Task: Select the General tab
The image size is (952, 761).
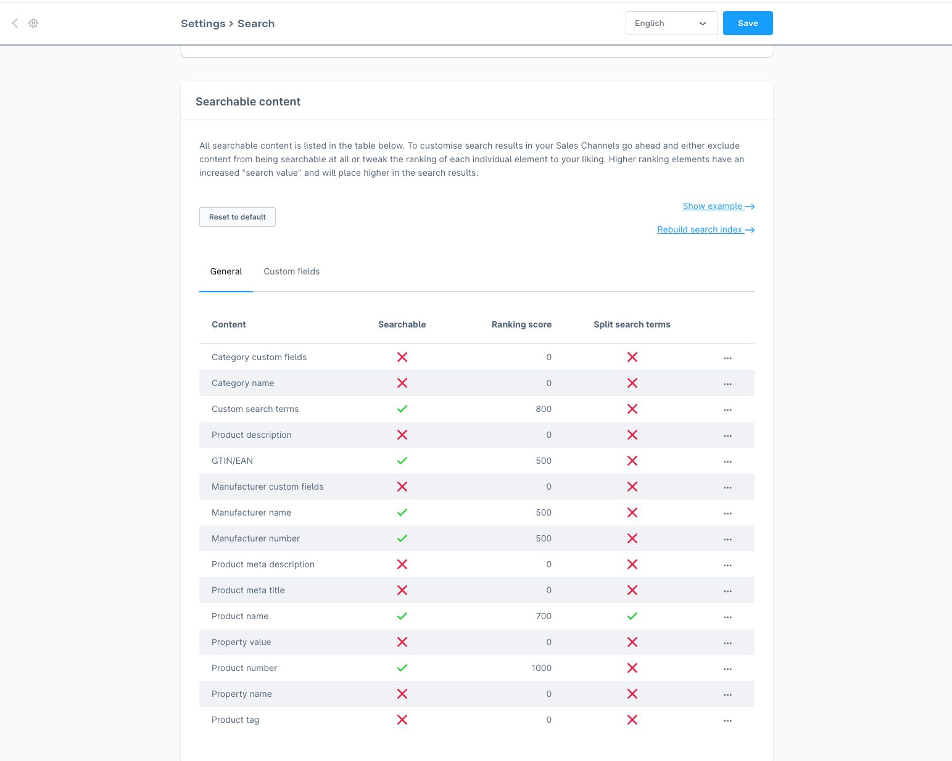Action: [226, 271]
